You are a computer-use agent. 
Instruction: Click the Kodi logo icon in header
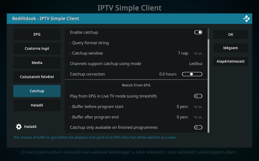click(x=246, y=19)
